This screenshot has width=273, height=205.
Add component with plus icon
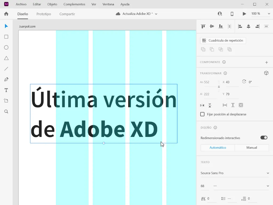click(x=267, y=62)
